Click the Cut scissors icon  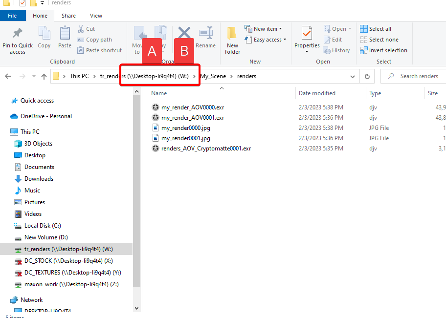tap(81, 29)
